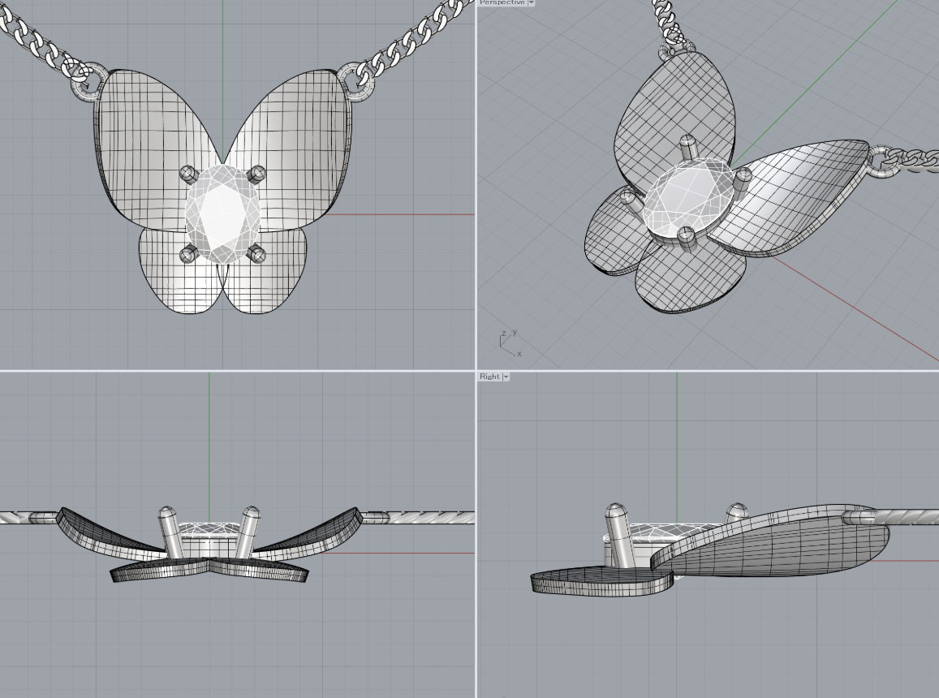Select the left jump ring in the front-facing view
Screen dimensions: 939x698
(90, 84)
